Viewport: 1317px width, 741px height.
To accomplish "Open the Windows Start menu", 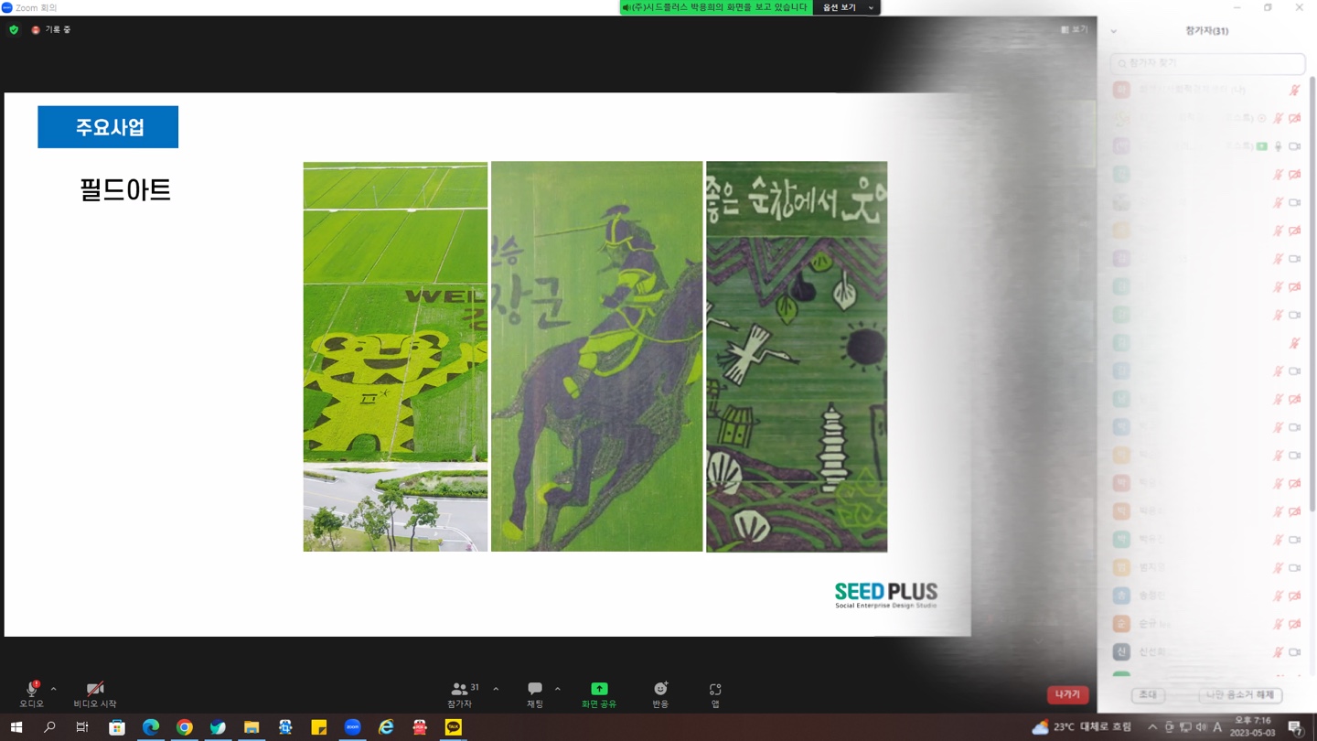I will tap(16, 727).
